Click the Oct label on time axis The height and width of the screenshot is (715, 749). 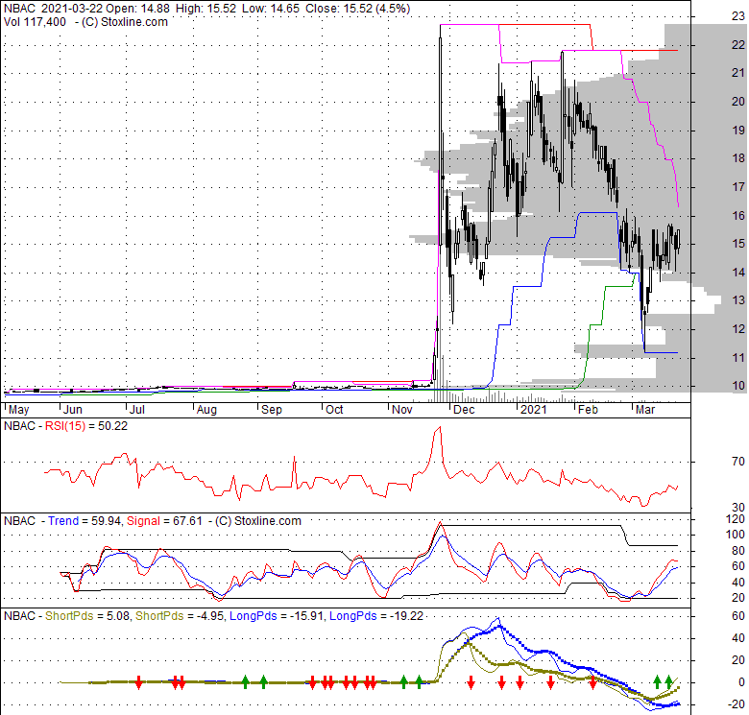tap(334, 410)
